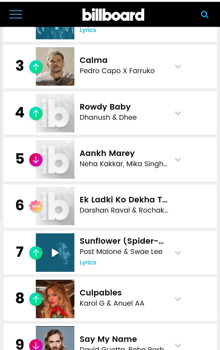The height and width of the screenshot is (350, 220).
Task: Click the Rowdy Baby placeholder cover thumbnail
Action: [55, 113]
